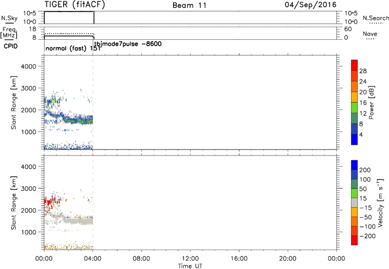This screenshot has height=269, width=389.
Task: Click the Power [dB] colorbar label
Action: pos(371,102)
